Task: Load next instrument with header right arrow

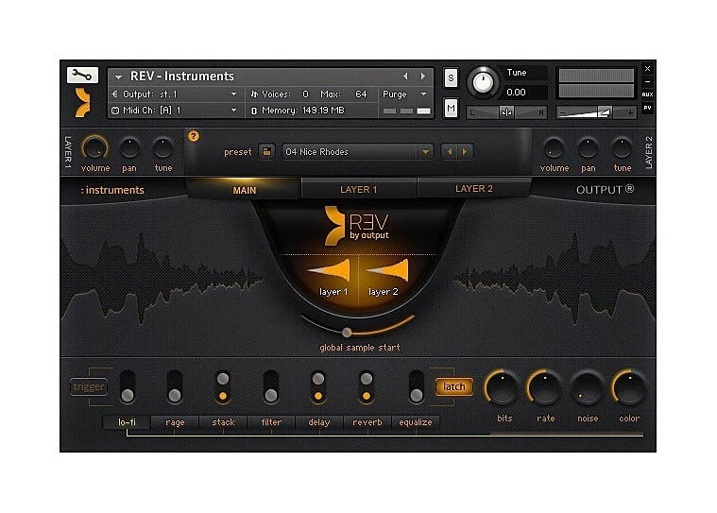Action: (x=423, y=76)
